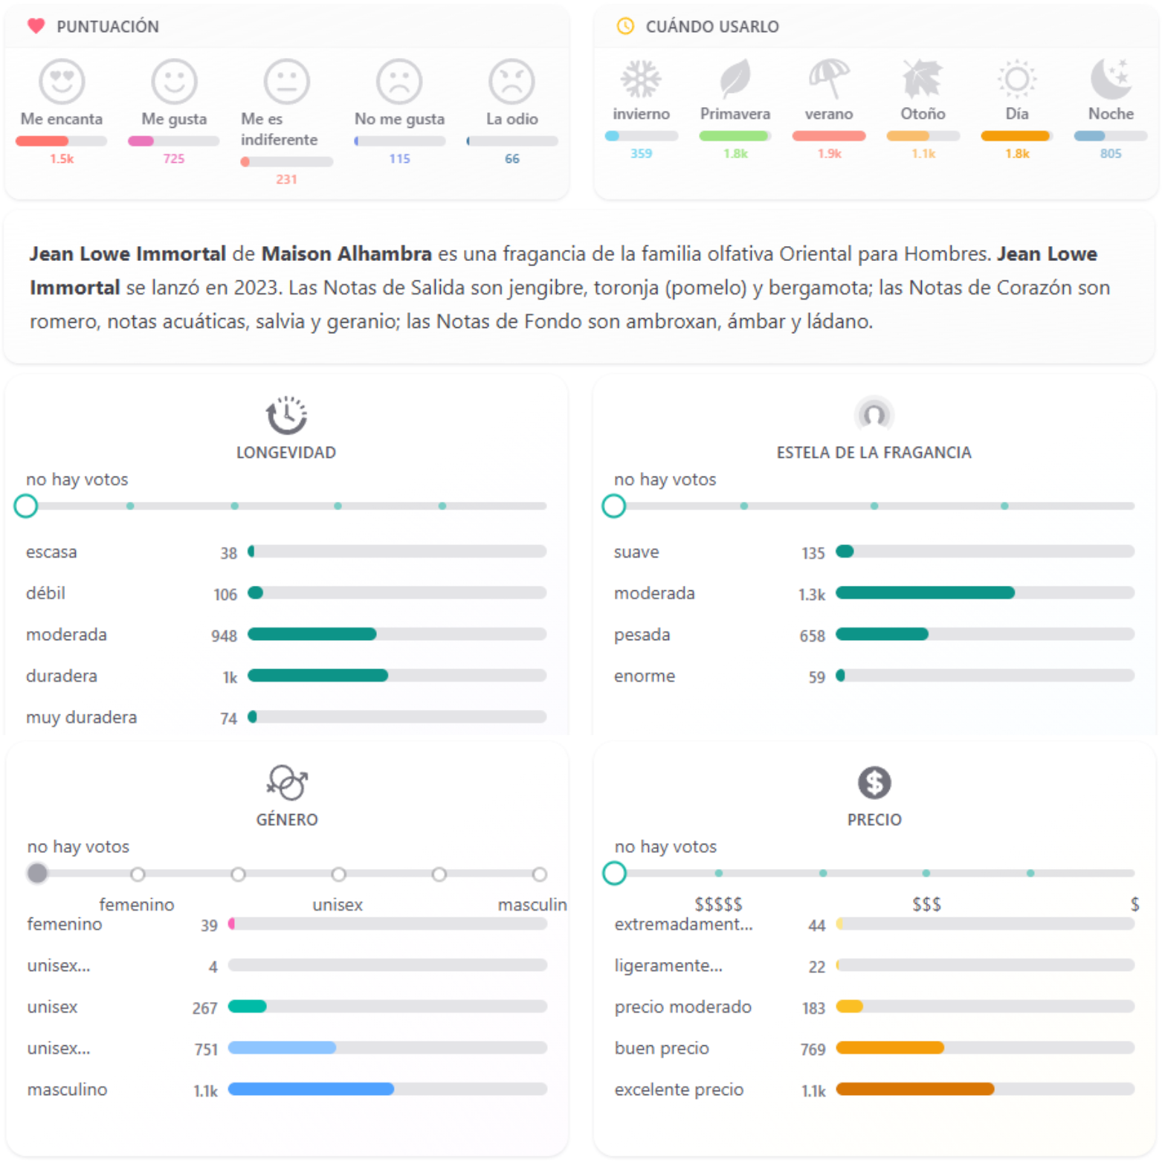Click the 'duradera' longevity vote bar

pos(397,676)
